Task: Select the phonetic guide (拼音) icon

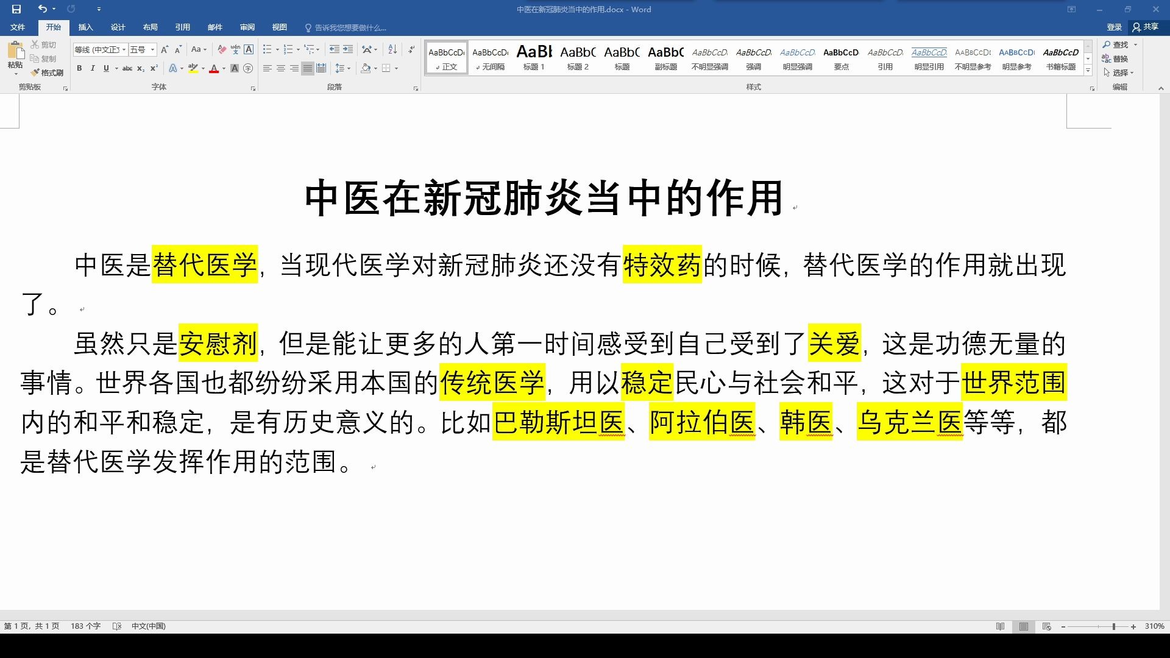Action: [x=236, y=49]
